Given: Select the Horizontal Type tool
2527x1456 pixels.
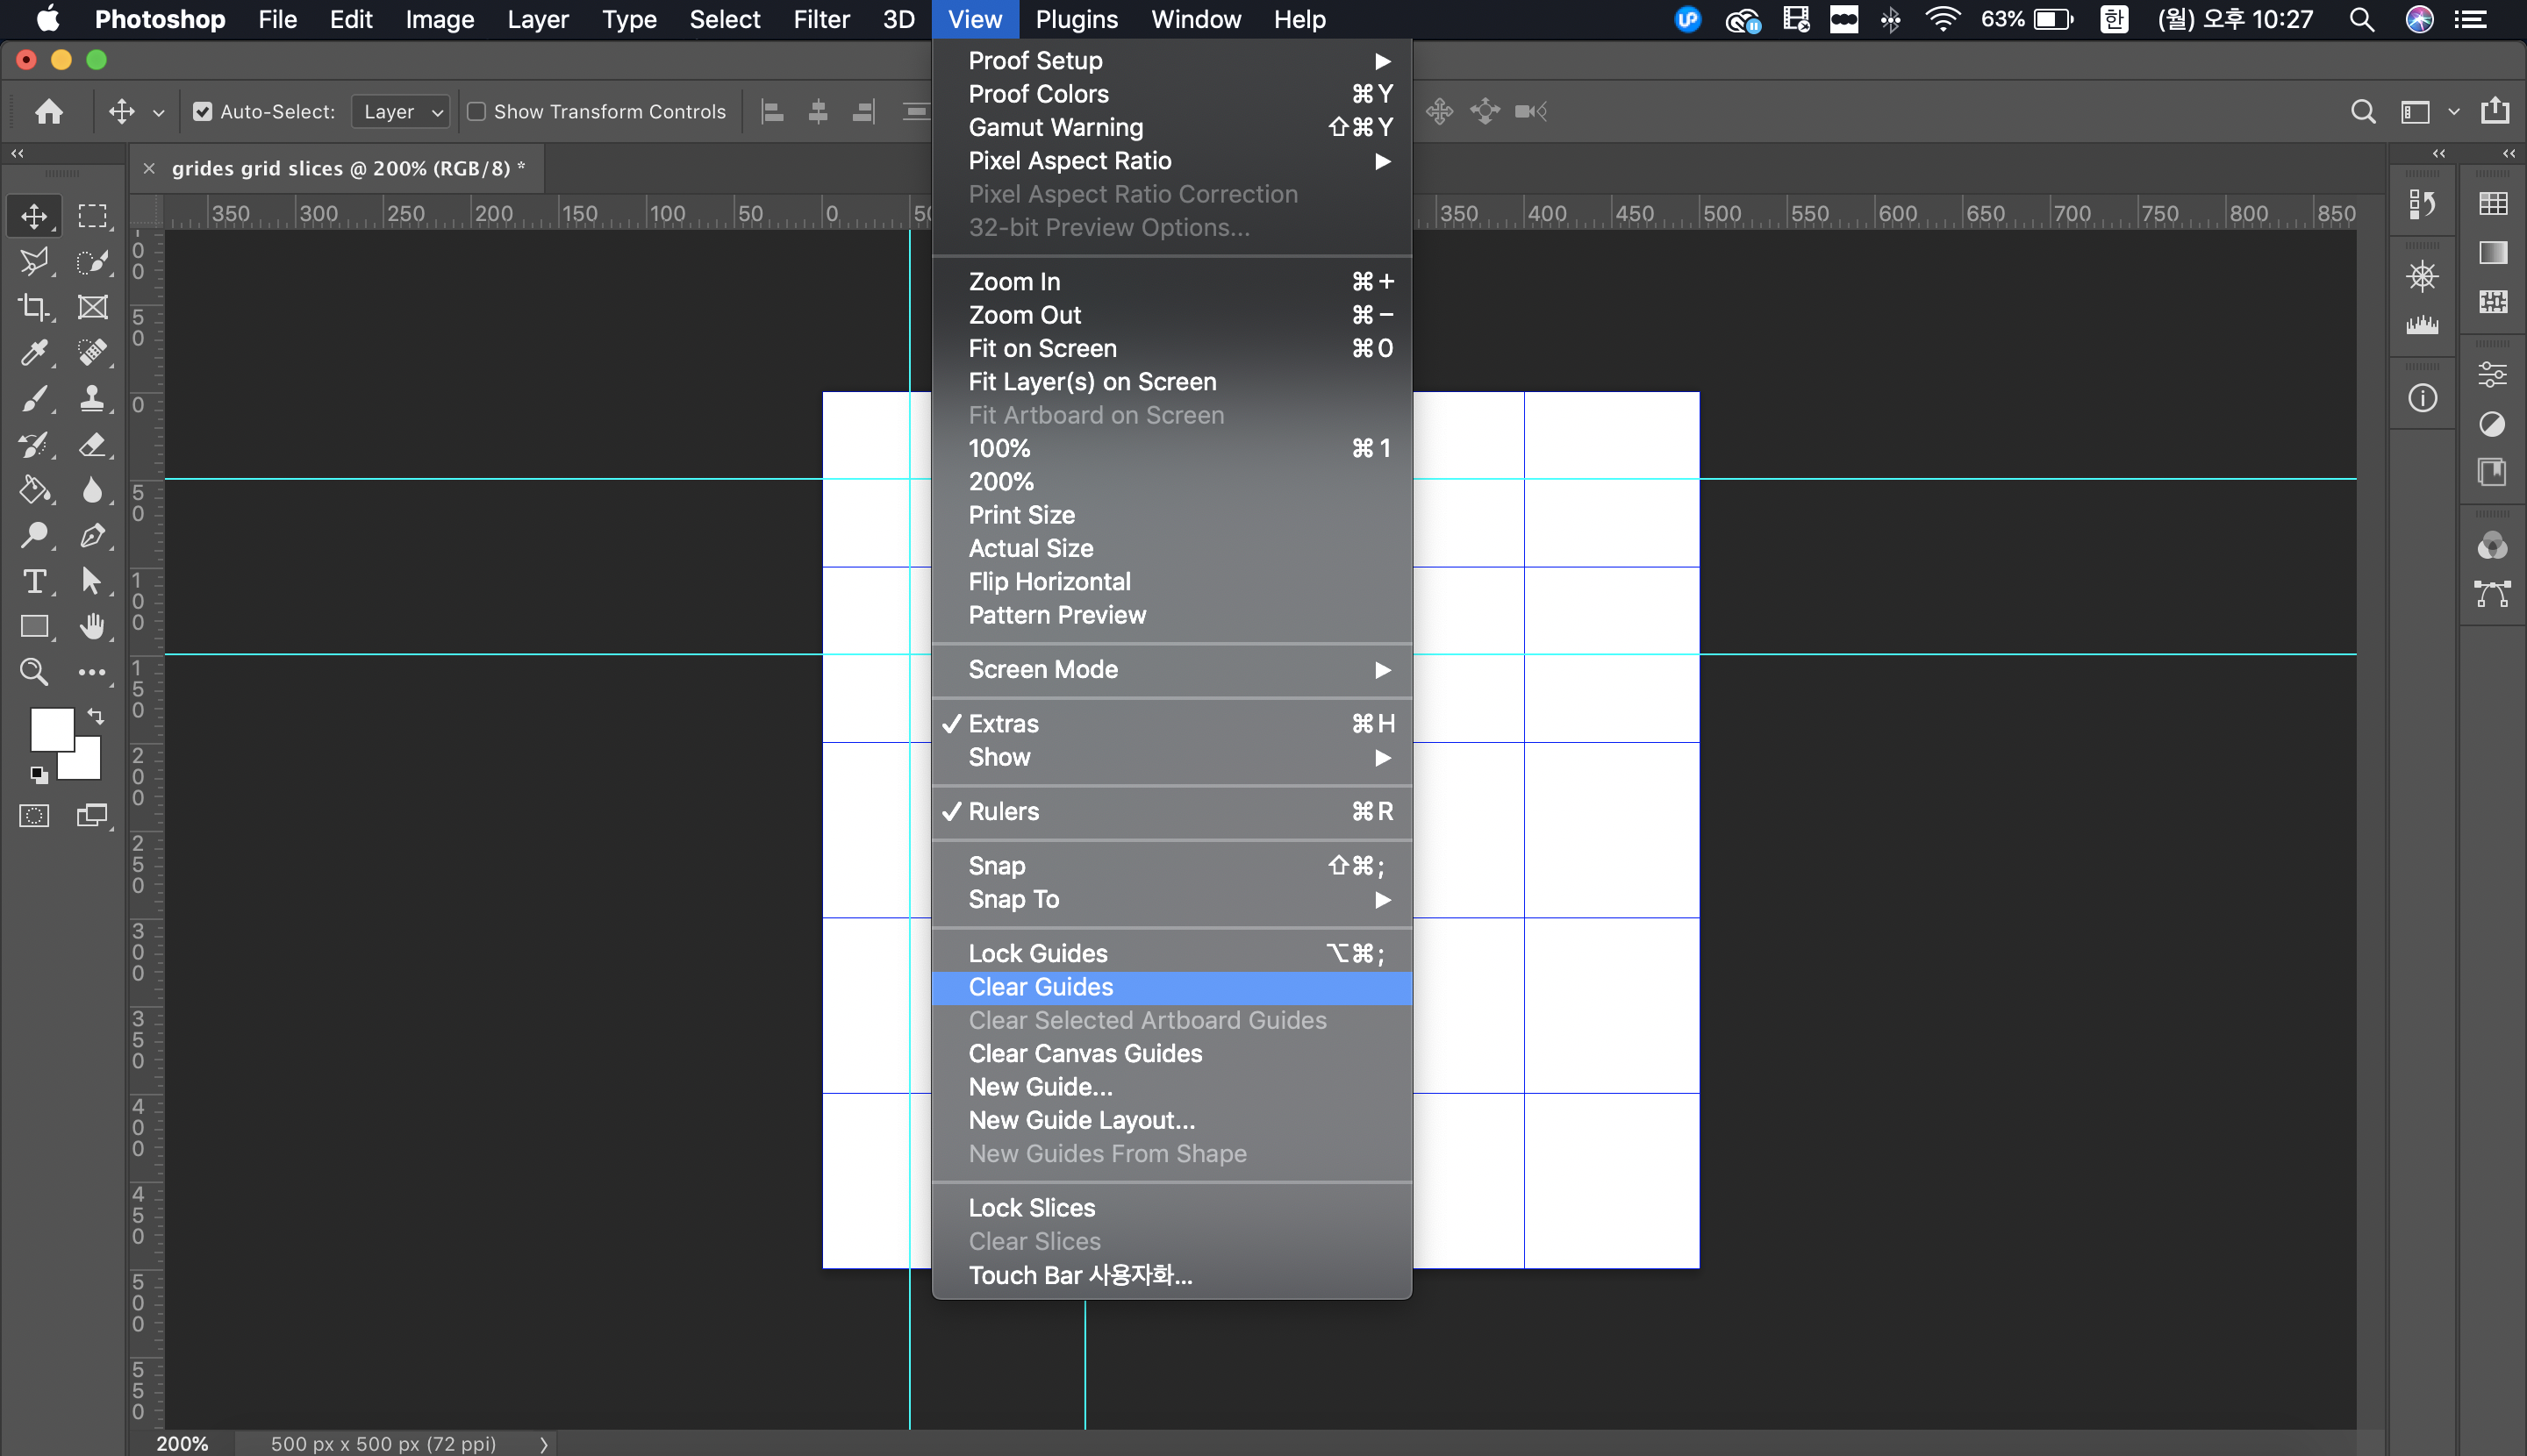Looking at the screenshot, I should click(33, 581).
